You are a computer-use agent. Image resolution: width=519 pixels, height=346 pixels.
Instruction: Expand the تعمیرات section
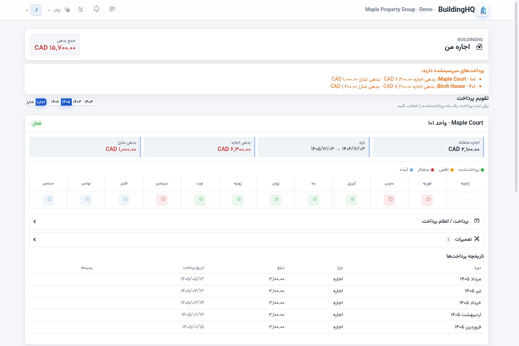(257, 239)
